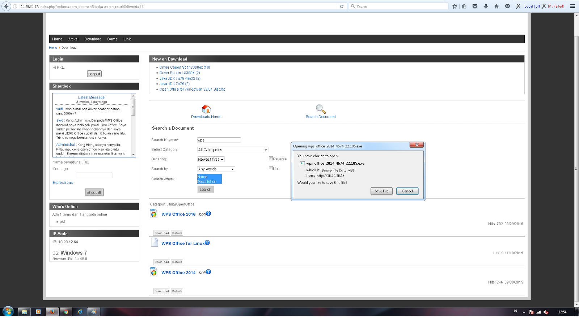
Task: Click Details button for WPS Office 2016
Action: coord(177,233)
